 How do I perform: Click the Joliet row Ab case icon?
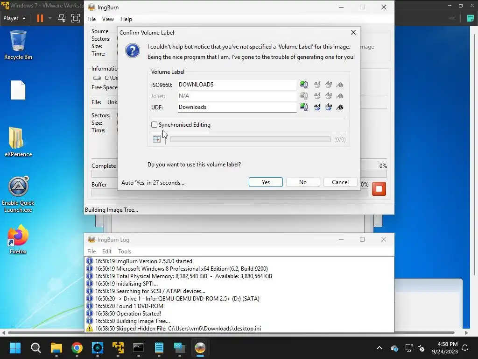(340, 96)
